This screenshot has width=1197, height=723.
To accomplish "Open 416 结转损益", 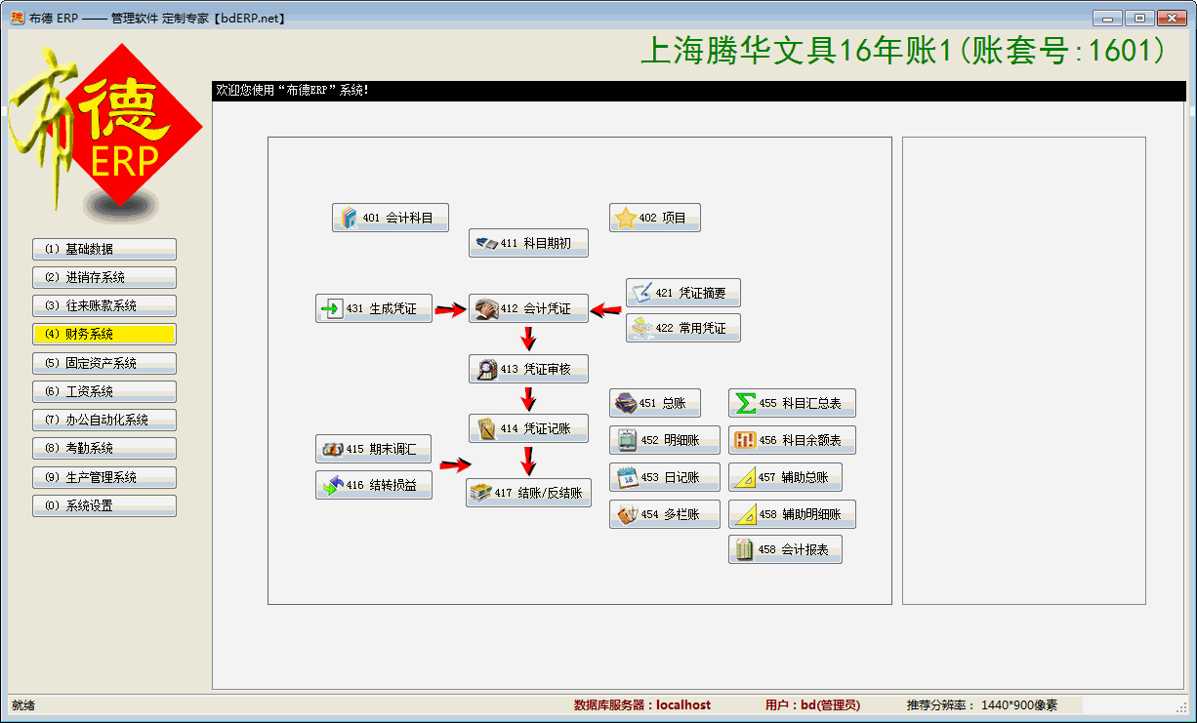I will [x=373, y=485].
